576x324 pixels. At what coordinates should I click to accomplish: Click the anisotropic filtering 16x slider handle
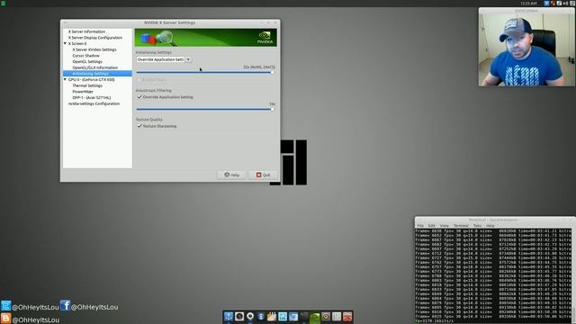pyautogui.click(x=272, y=109)
